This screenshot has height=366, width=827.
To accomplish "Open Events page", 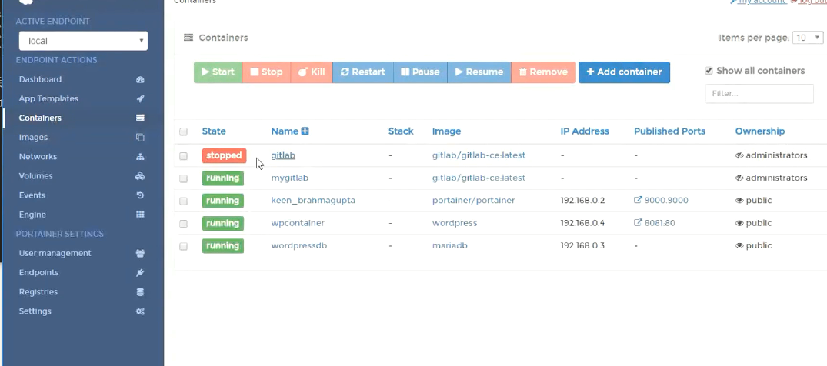I will tap(32, 195).
